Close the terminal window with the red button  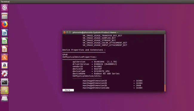(x=64, y=32)
